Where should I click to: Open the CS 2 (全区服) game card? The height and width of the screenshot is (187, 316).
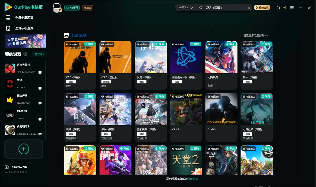tap(115, 65)
